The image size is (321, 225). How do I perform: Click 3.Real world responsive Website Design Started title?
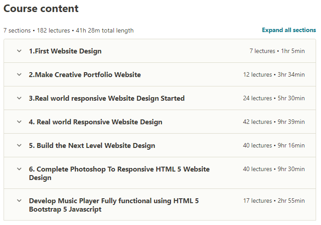(107, 98)
